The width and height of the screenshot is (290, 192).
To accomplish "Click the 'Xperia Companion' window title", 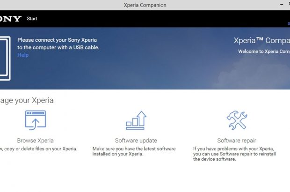I will tap(145, 5).
